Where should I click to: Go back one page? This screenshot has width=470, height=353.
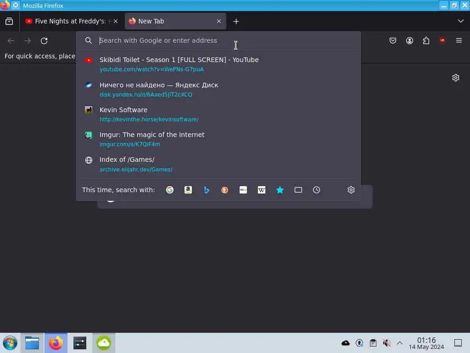(x=11, y=41)
